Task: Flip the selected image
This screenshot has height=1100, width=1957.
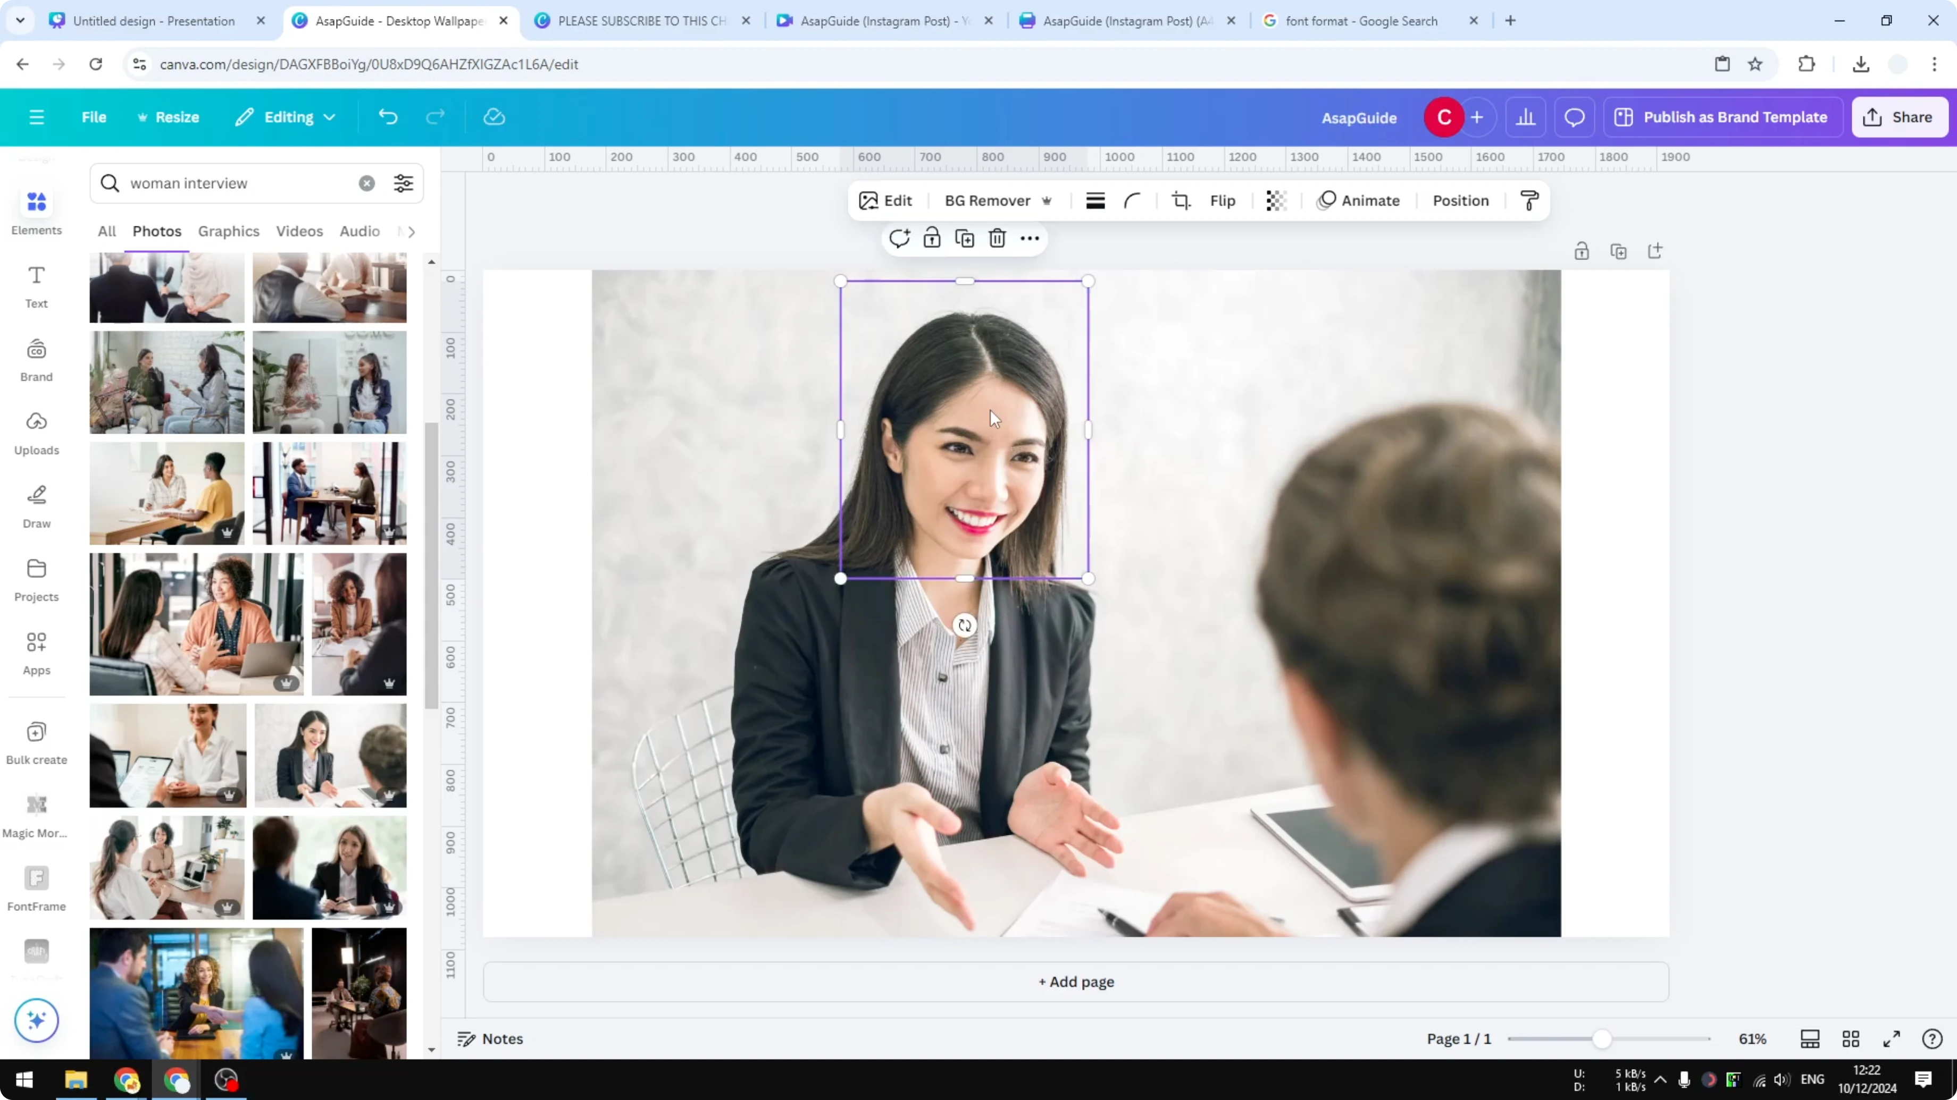Action: (x=1223, y=200)
